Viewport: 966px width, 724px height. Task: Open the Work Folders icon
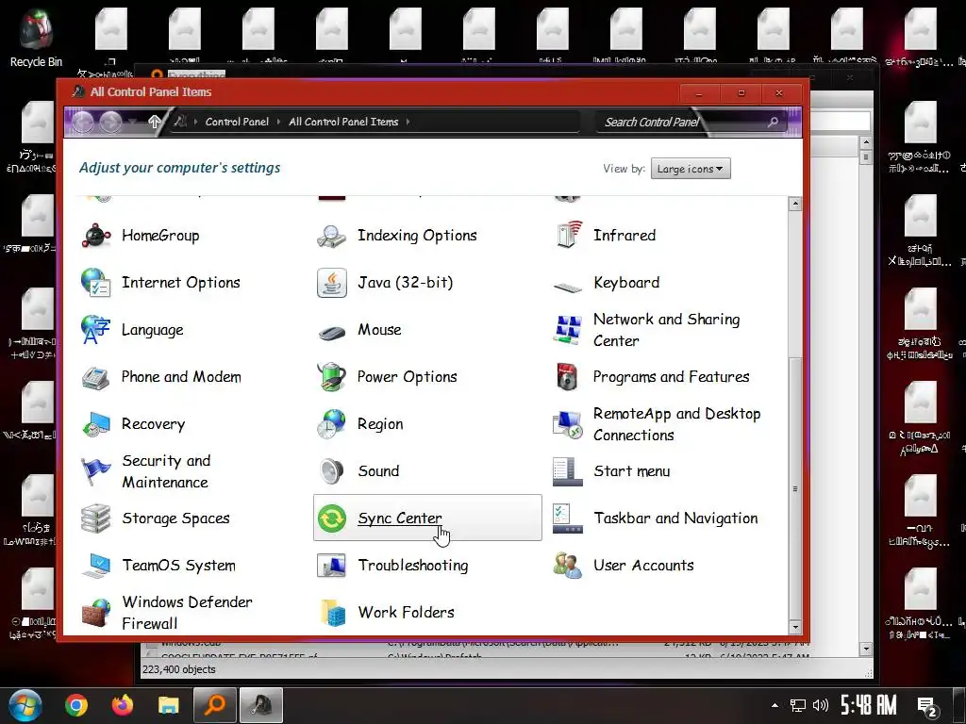click(332, 613)
